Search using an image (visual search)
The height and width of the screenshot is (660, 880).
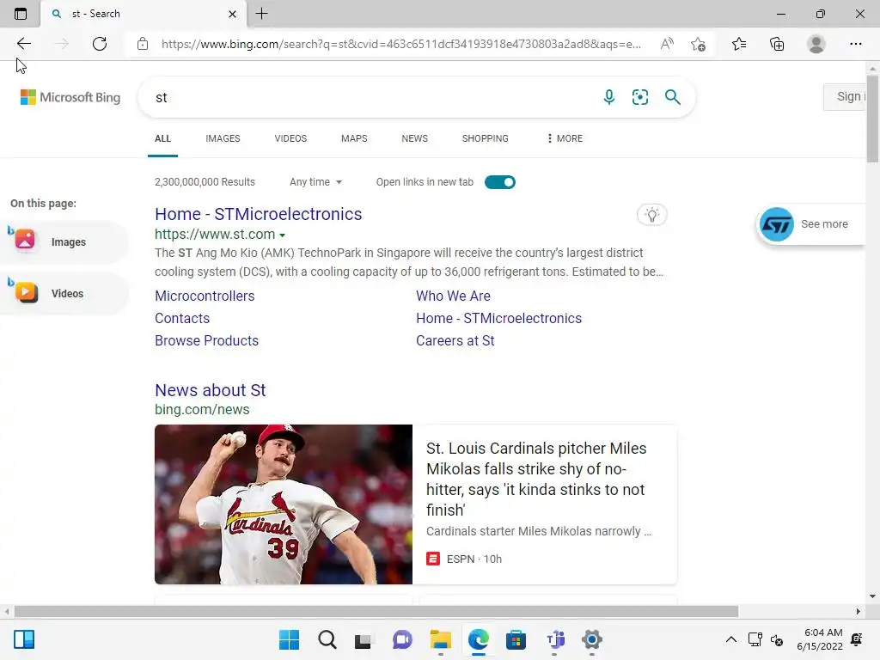(639, 97)
